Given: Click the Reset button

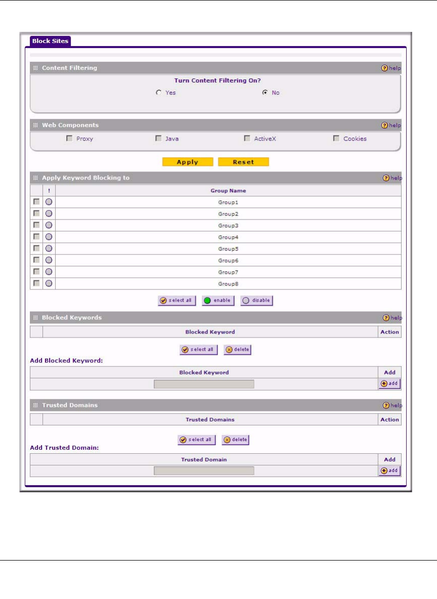Looking at the screenshot, I should (243, 162).
